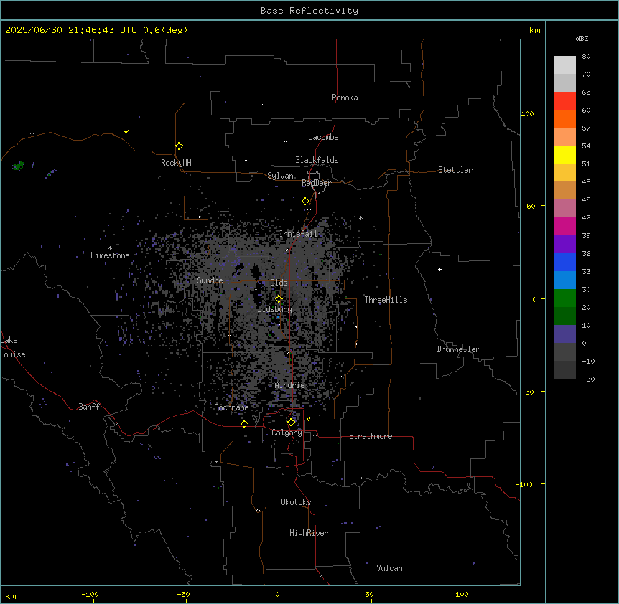
Task: Click the yellow diamond marker above Calgary label
Action: [292, 423]
